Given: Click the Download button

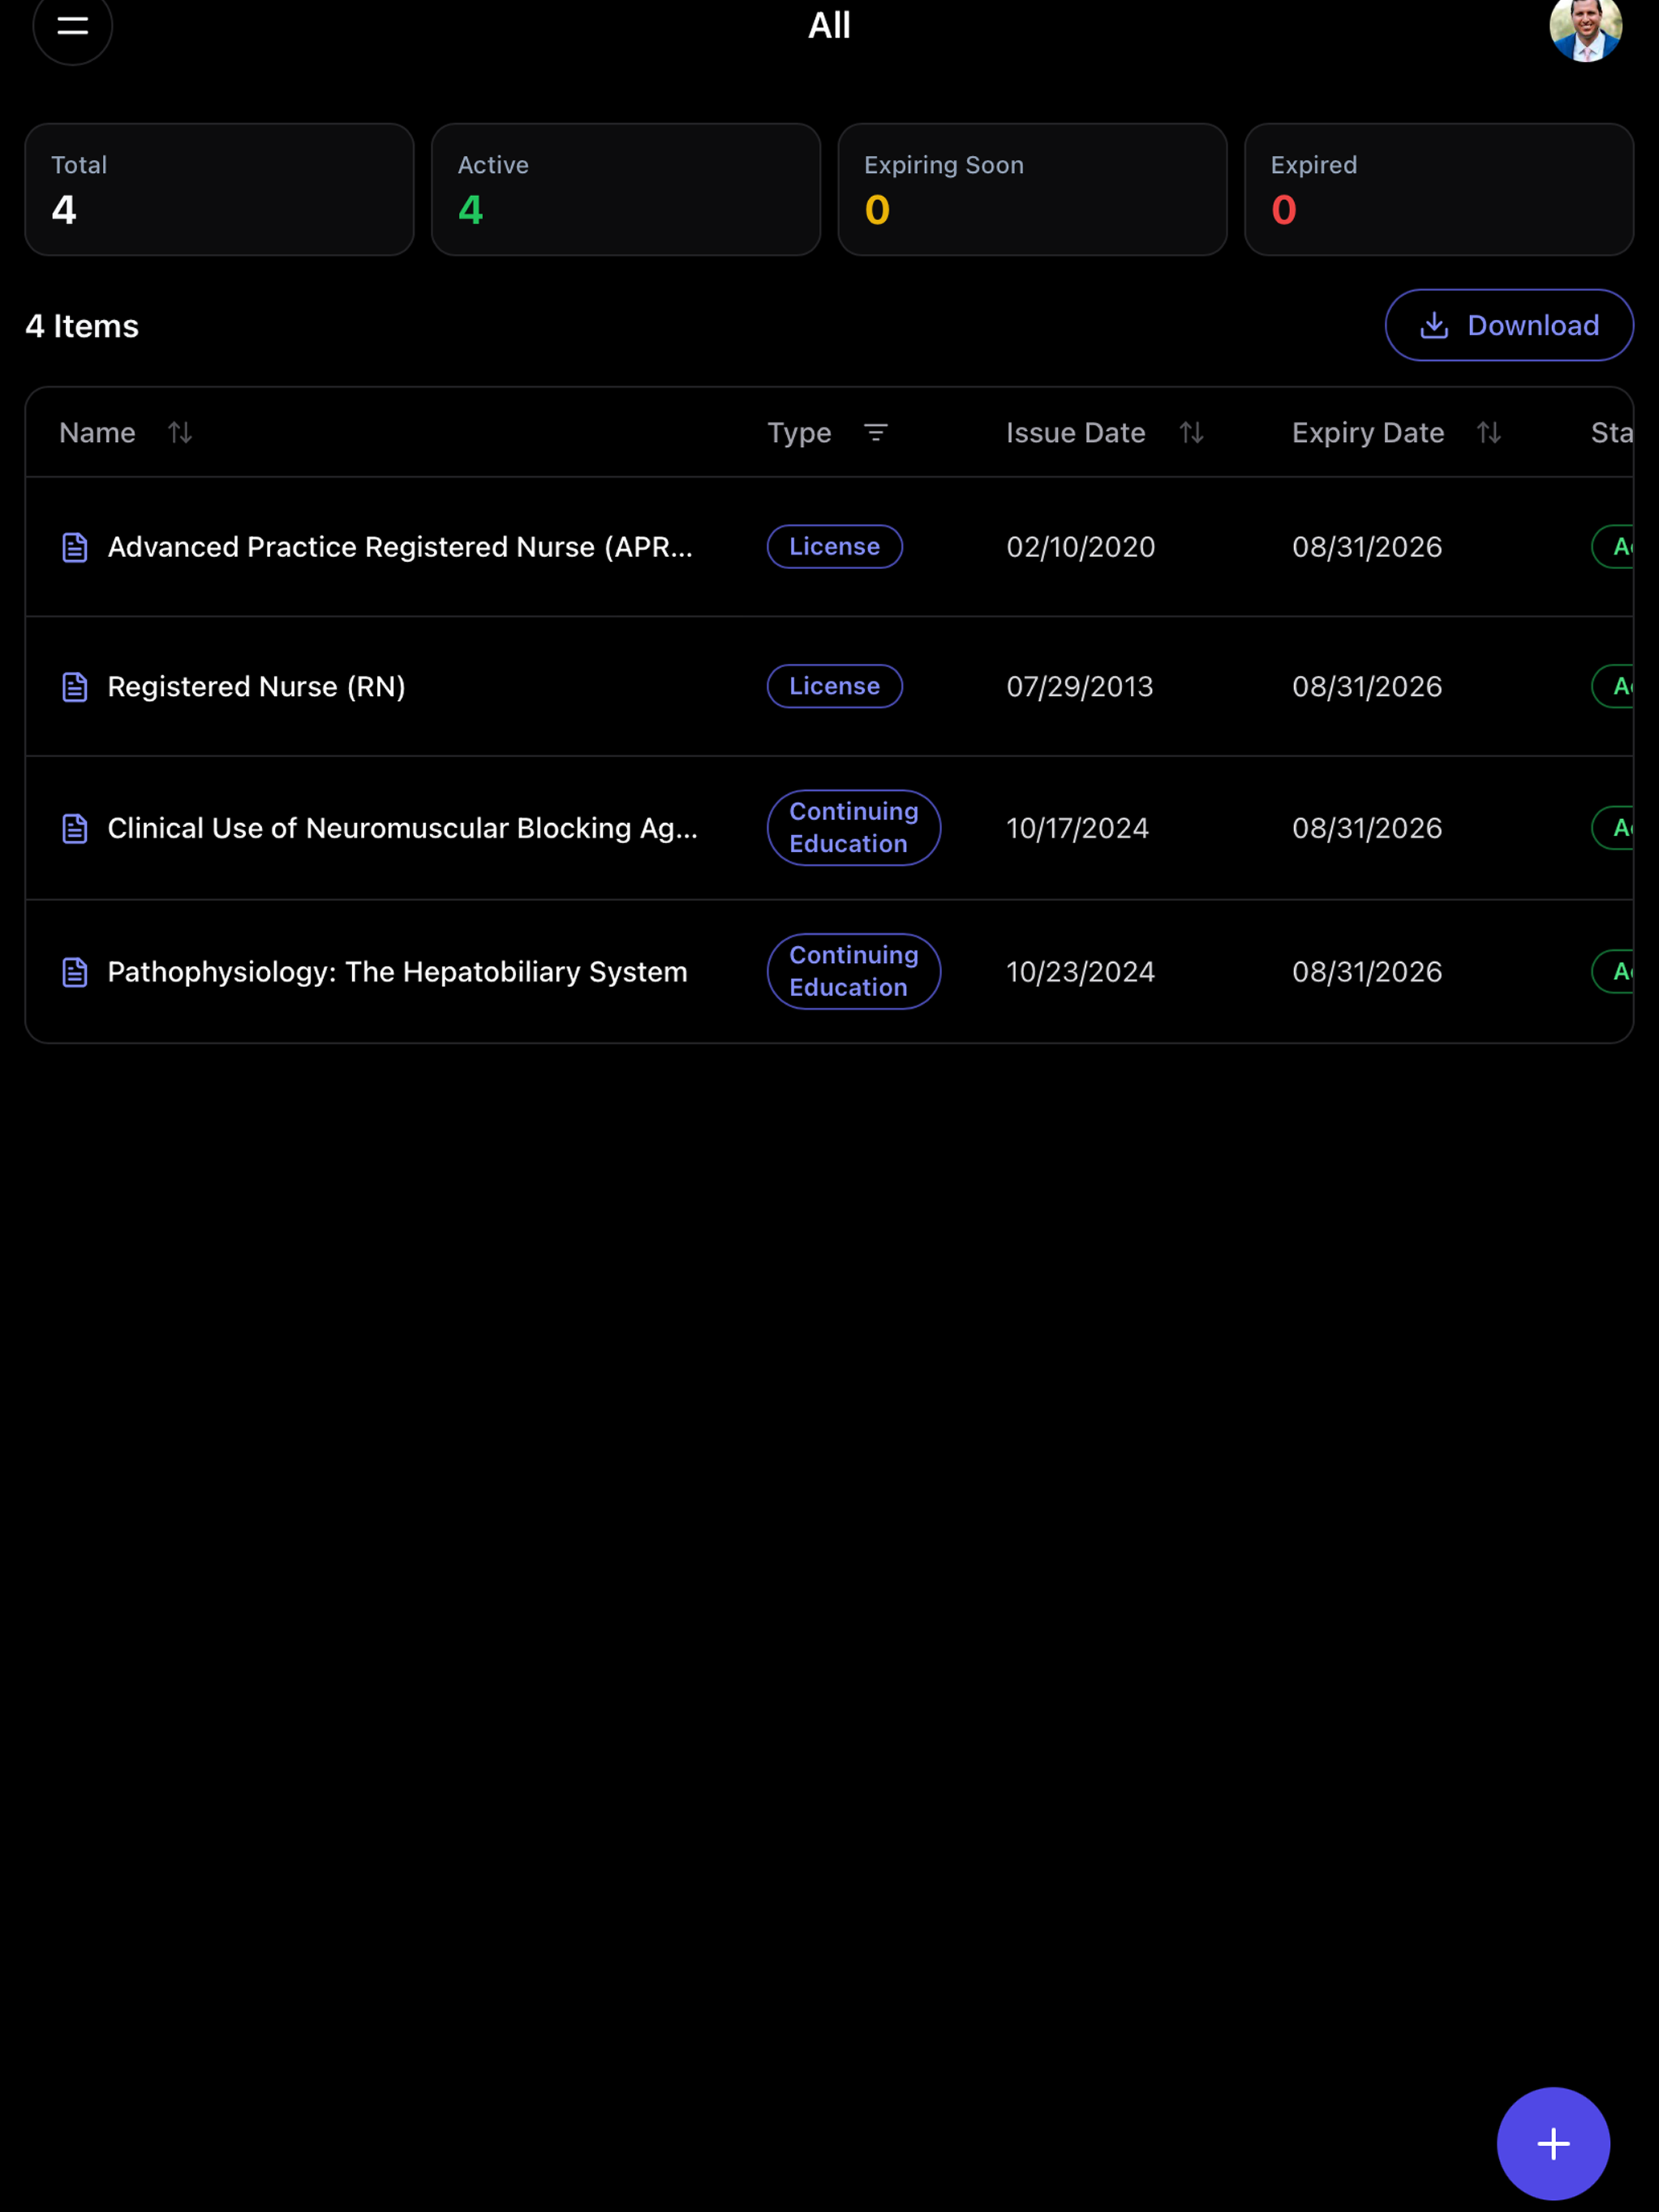Looking at the screenshot, I should 1509,325.
